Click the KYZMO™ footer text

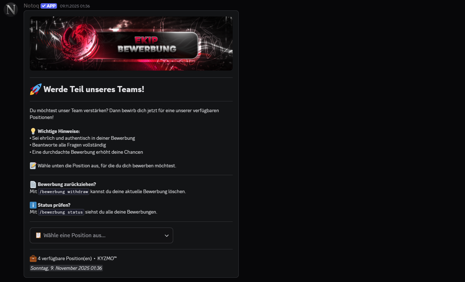tap(107, 258)
